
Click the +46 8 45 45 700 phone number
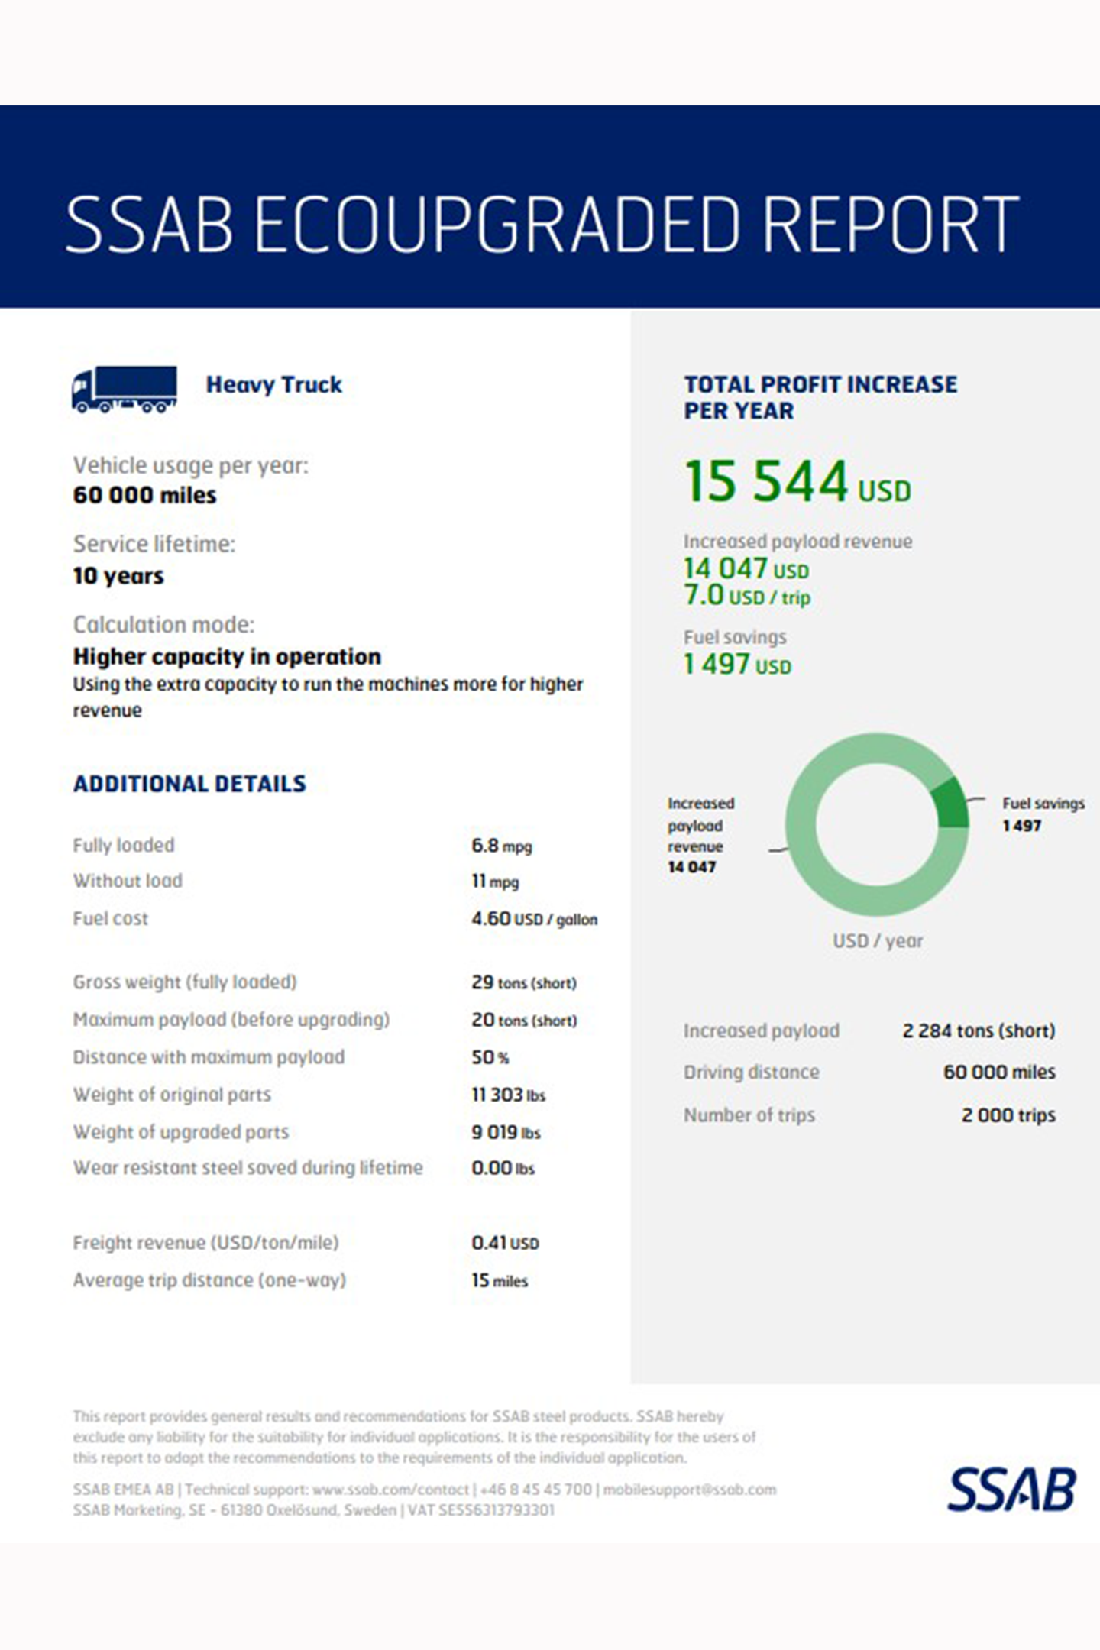pyautogui.click(x=536, y=1490)
